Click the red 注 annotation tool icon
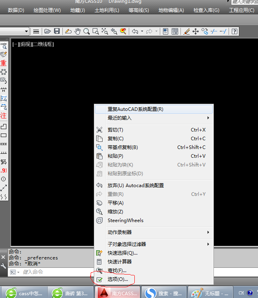Image resolution: width=258 pixels, height=298 pixels. click(x=4, y=116)
